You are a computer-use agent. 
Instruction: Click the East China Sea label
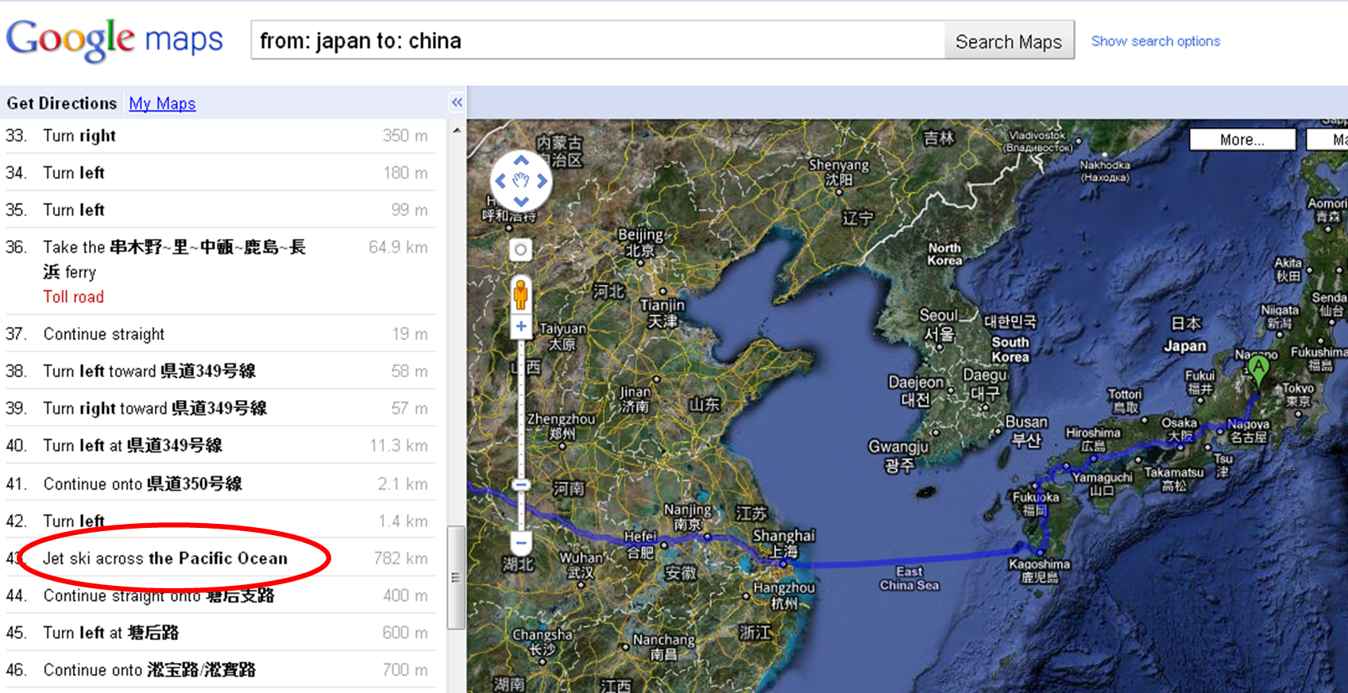pyautogui.click(x=910, y=578)
